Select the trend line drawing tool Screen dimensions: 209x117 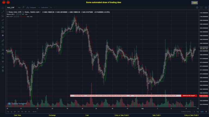(3, 12)
